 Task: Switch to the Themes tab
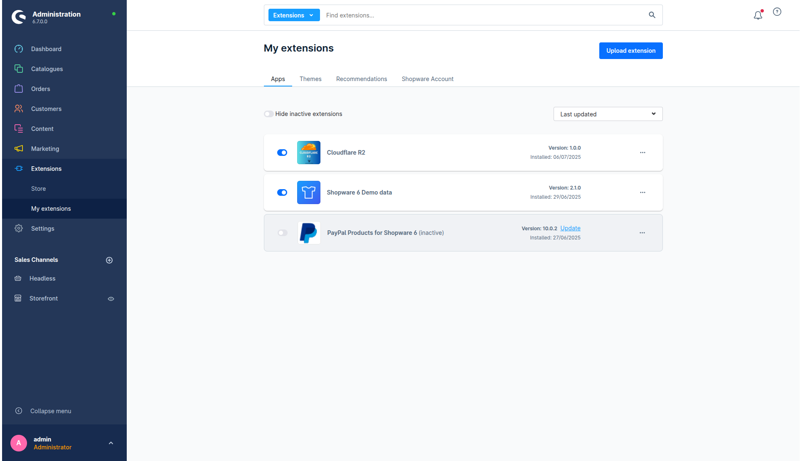tap(310, 79)
